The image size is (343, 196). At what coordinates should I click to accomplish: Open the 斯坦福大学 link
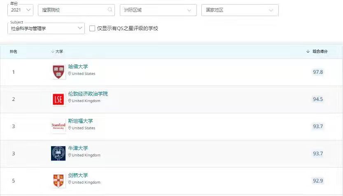[x=81, y=121]
